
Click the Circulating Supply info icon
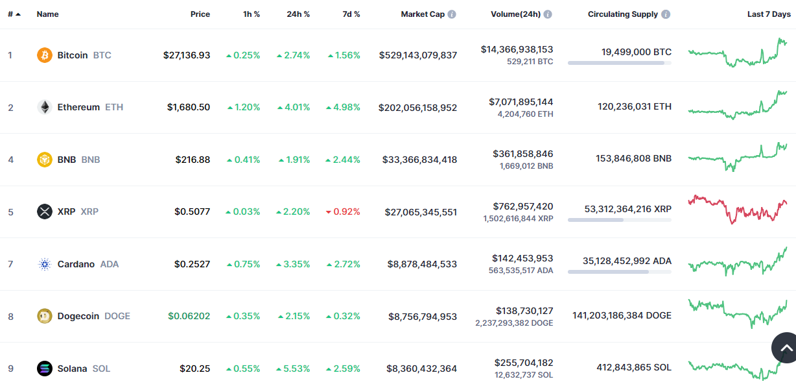click(666, 14)
